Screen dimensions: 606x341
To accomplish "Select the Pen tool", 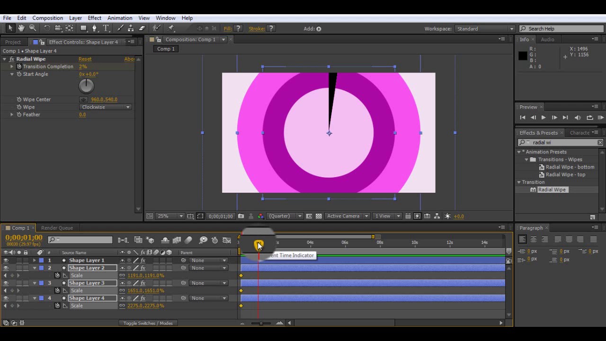I will pyautogui.click(x=95, y=28).
